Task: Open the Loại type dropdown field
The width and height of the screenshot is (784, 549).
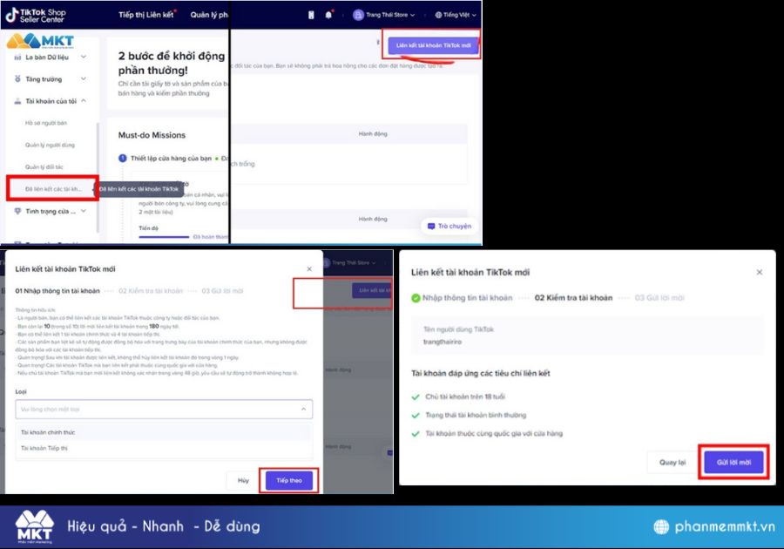Action: pyautogui.click(x=164, y=409)
